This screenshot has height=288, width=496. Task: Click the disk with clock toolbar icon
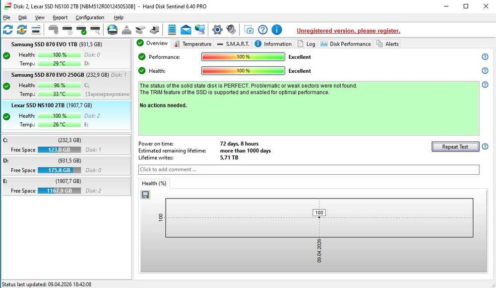point(67,30)
